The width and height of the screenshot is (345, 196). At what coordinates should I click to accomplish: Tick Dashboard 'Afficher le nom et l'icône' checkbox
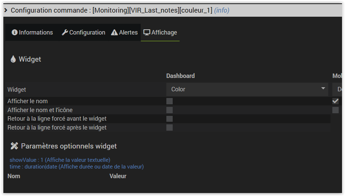pyautogui.click(x=170, y=110)
